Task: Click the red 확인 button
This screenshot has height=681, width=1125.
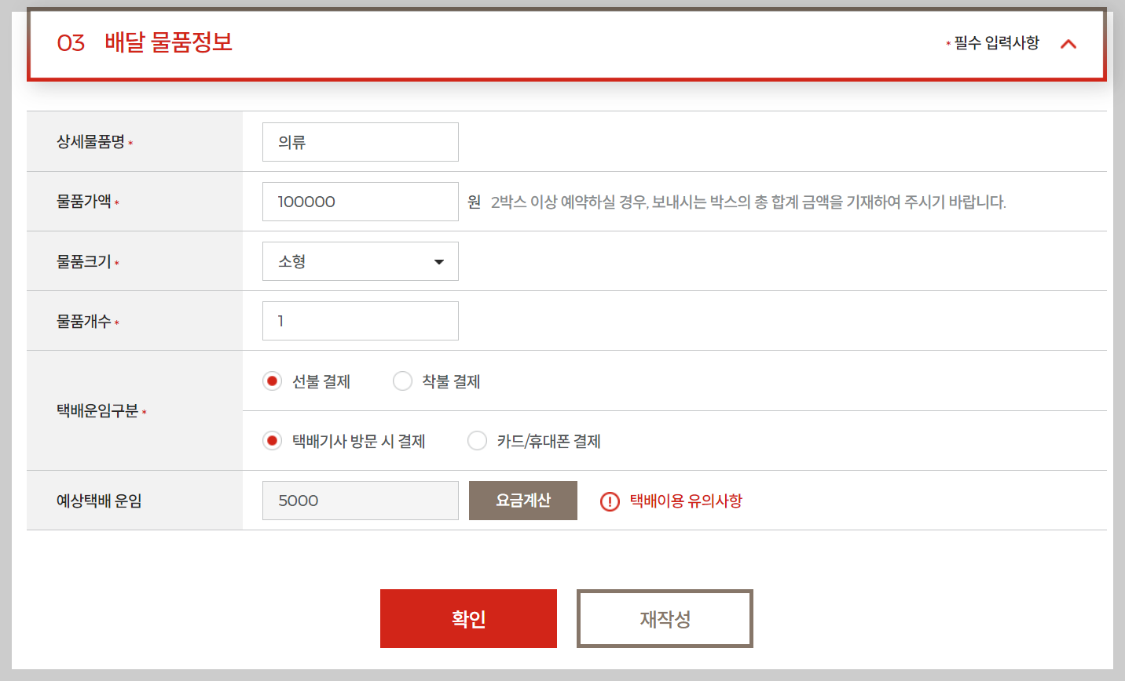Action: pos(468,618)
